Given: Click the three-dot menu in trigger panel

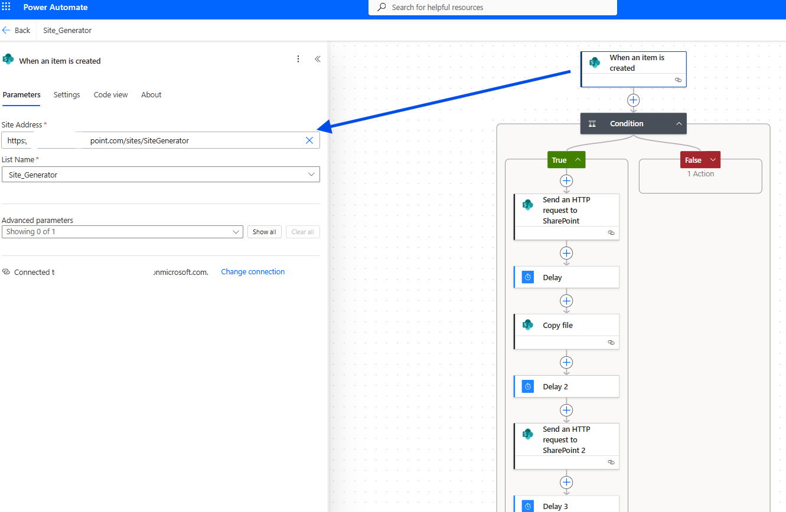Looking at the screenshot, I should [298, 59].
